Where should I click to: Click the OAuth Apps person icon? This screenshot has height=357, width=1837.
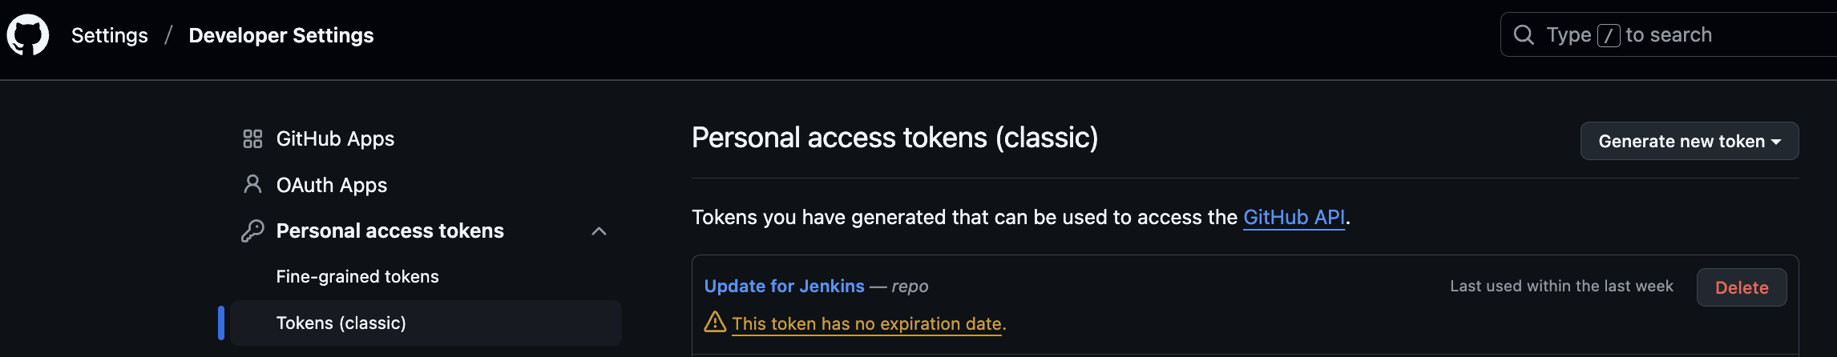click(252, 185)
